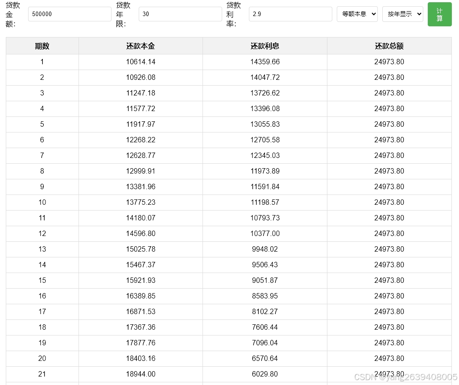Select interest cell 13396.08
459x385 pixels.
tap(265, 108)
